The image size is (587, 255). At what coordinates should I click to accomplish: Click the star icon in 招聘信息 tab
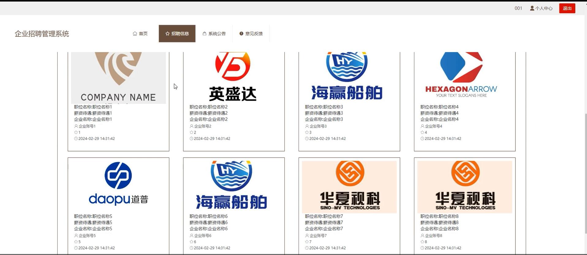pos(167,33)
